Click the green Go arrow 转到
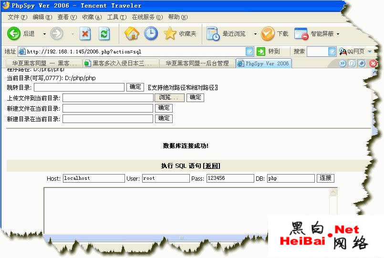This screenshot has width=384, height=258. [261, 52]
